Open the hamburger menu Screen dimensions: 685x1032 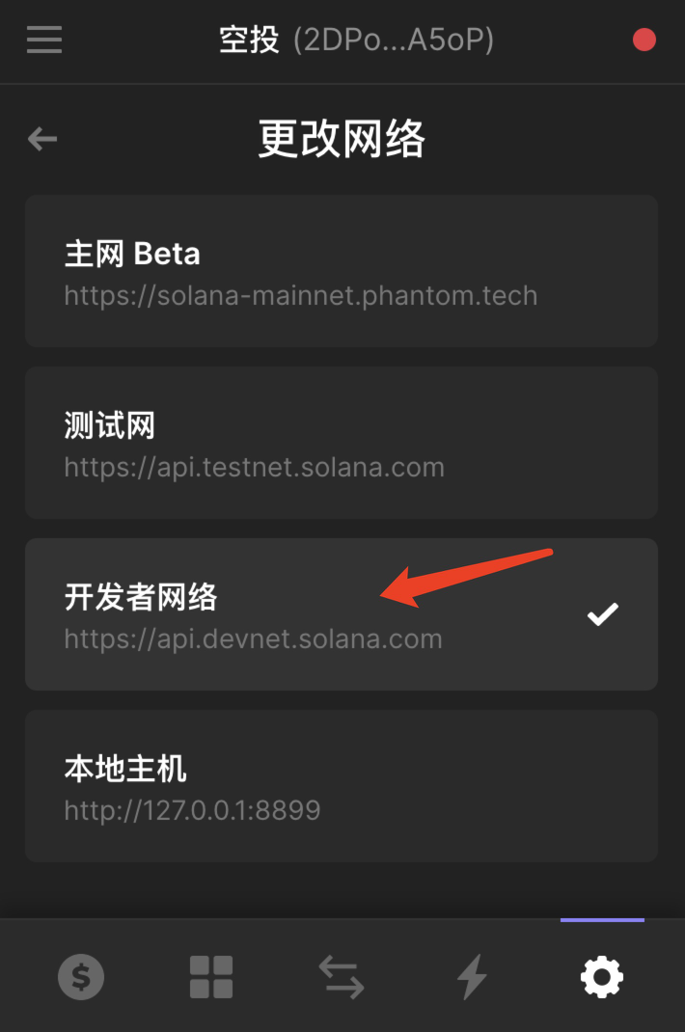click(x=44, y=40)
